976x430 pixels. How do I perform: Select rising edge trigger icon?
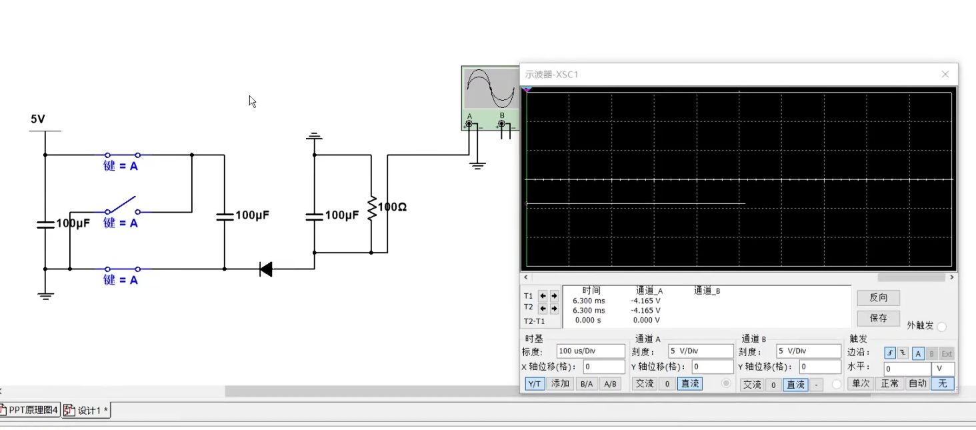tap(891, 353)
